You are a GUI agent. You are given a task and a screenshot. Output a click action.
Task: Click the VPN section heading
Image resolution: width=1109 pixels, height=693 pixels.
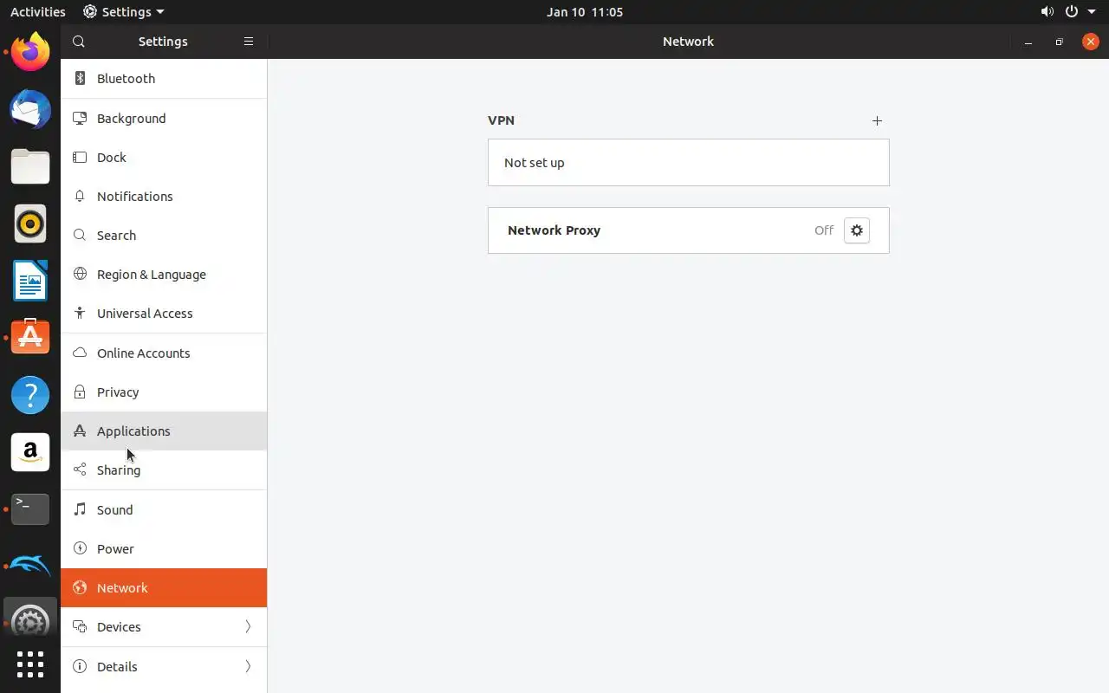point(502,120)
